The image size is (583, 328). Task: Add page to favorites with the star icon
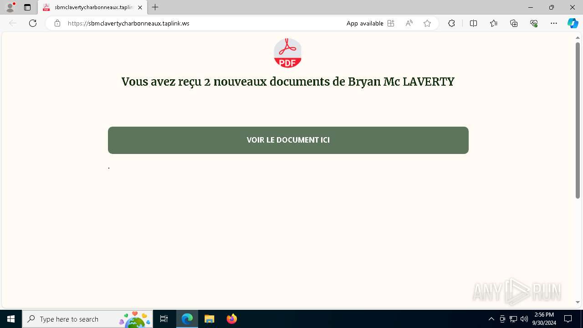[x=427, y=23]
